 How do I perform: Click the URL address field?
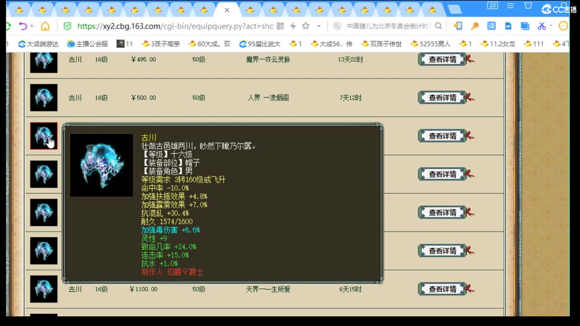tap(175, 26)
